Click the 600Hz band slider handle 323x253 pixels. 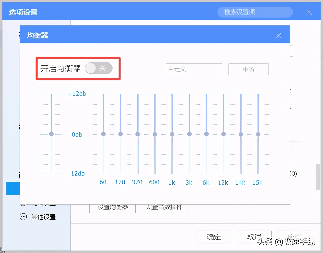pyautogui.click(x=155, y=134)
